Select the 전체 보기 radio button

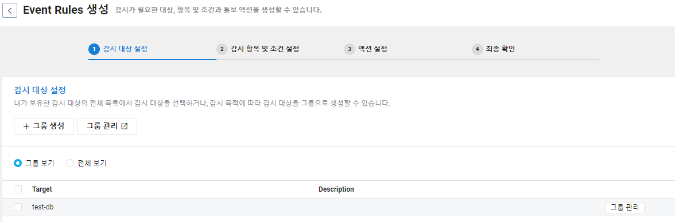pos(70,163)
